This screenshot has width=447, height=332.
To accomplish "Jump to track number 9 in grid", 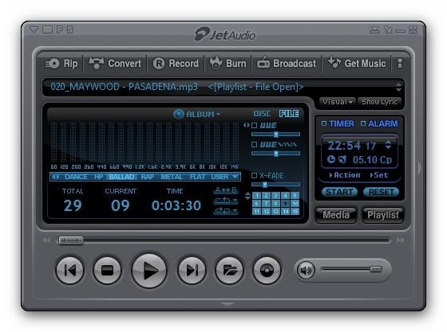I will click(x=285, y=204).
